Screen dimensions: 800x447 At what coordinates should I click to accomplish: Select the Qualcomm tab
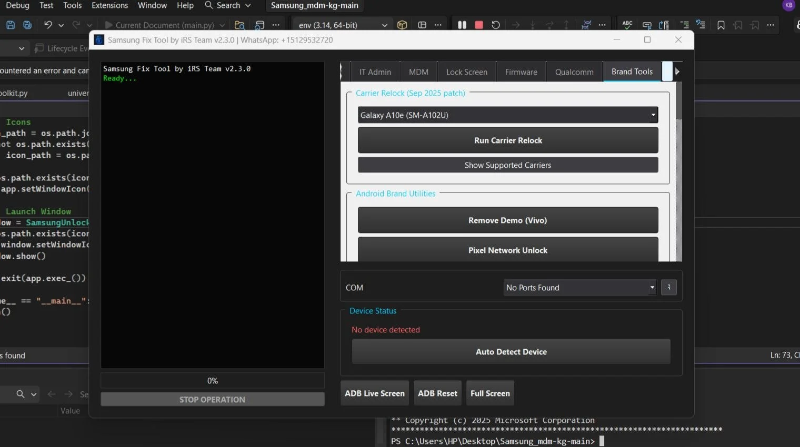click(574, 72)
